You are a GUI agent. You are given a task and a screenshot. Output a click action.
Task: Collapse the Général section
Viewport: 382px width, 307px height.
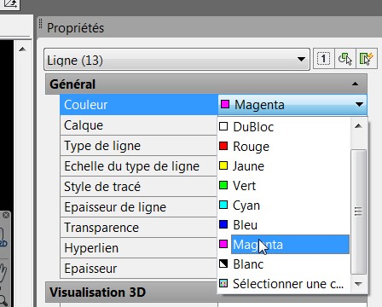click(355, 84)
